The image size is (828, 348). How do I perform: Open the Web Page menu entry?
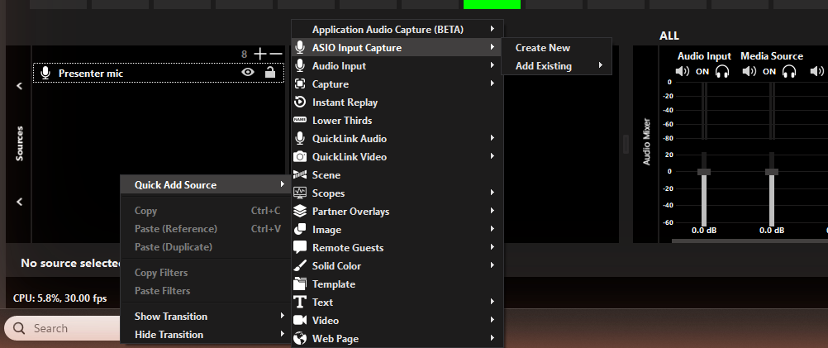pyautogui.click(x=397, y=339)
